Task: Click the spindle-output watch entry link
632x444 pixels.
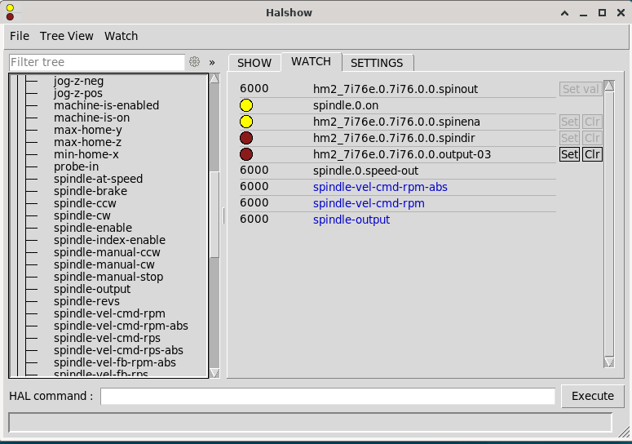Action: (x=351, y=220)
